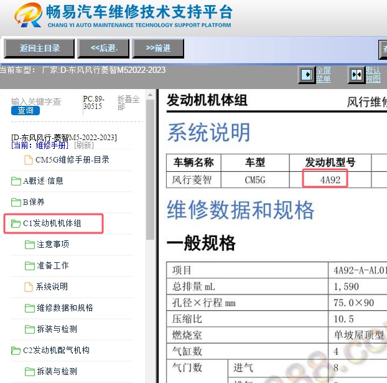
Task: Click the folder icon beside A概述-信息
Action: [x=16, y=181]
